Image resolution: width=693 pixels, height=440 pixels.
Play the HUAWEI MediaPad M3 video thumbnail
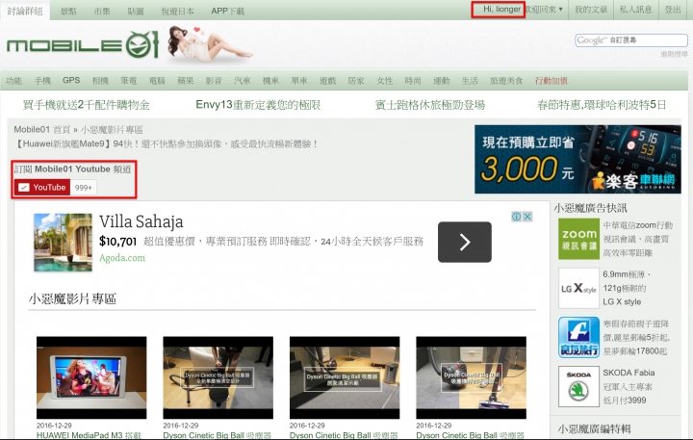click(x=91, y=377)
